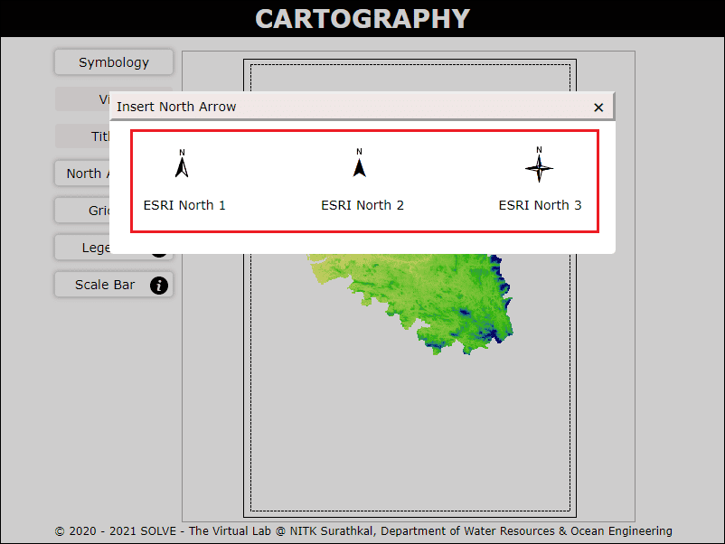The width and height of the screenshot is (725, 544).
Task: Pick the ESRI North 3 compass star
Action: [539, 166]
